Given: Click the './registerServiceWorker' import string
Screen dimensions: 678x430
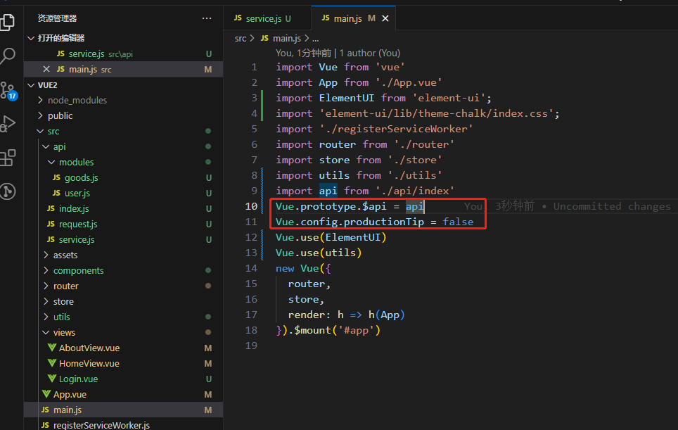Looking at the screenshot, I should [x=396, y=129].
